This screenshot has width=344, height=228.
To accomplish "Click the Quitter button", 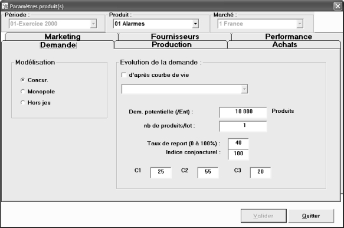I will [x=311, y=216].
